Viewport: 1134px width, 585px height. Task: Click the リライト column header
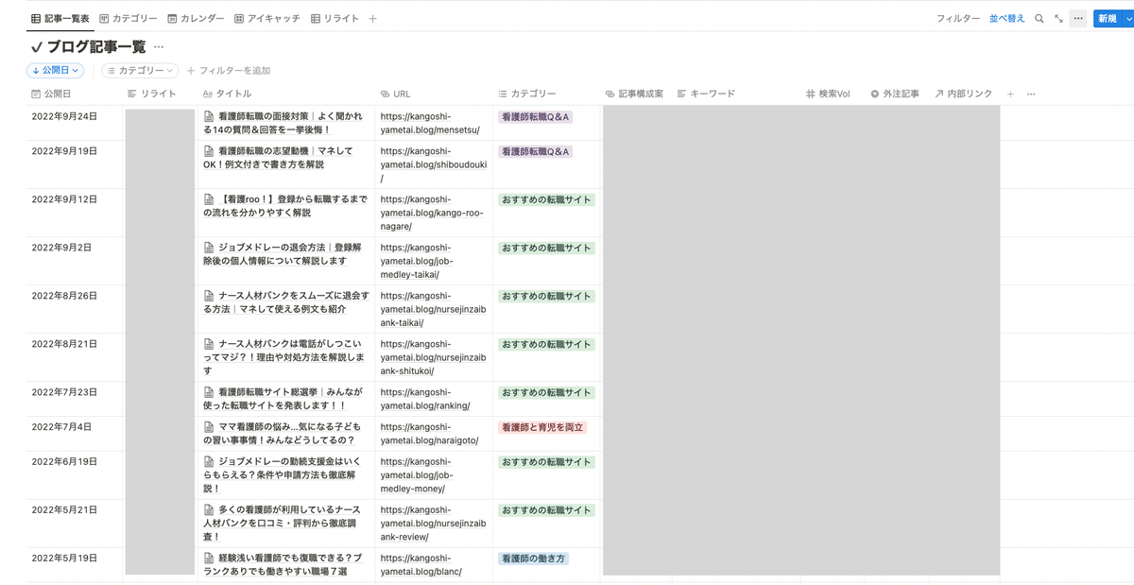click(x=152, y=94)
